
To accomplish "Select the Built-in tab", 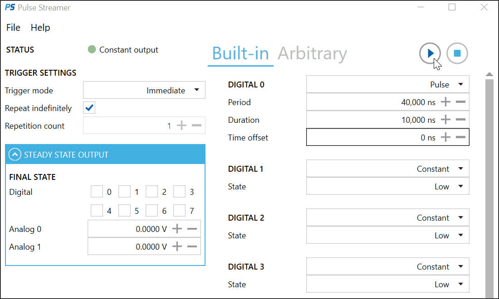I will tap(240, 53).
